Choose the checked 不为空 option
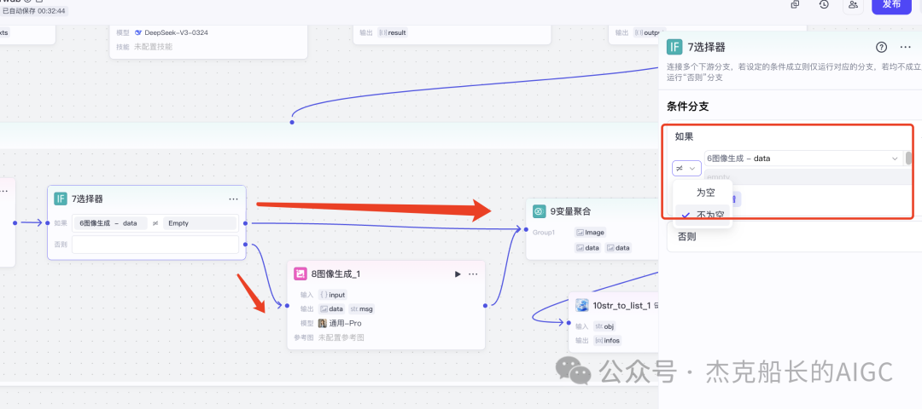 pos(703,215)
